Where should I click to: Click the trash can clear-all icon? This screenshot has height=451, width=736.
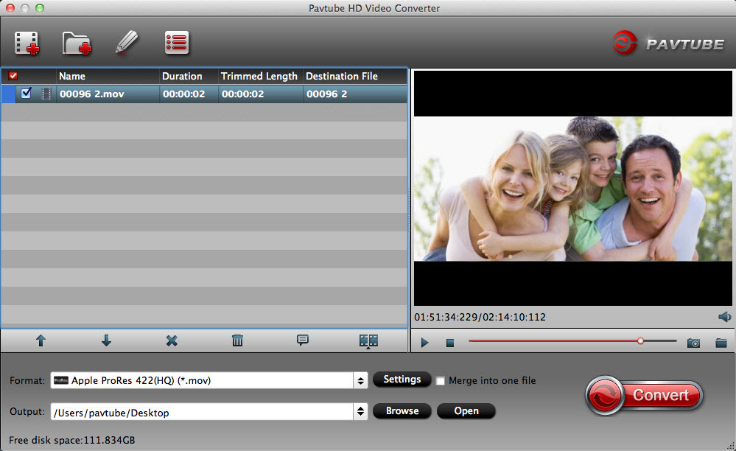(x=237, y=340)
